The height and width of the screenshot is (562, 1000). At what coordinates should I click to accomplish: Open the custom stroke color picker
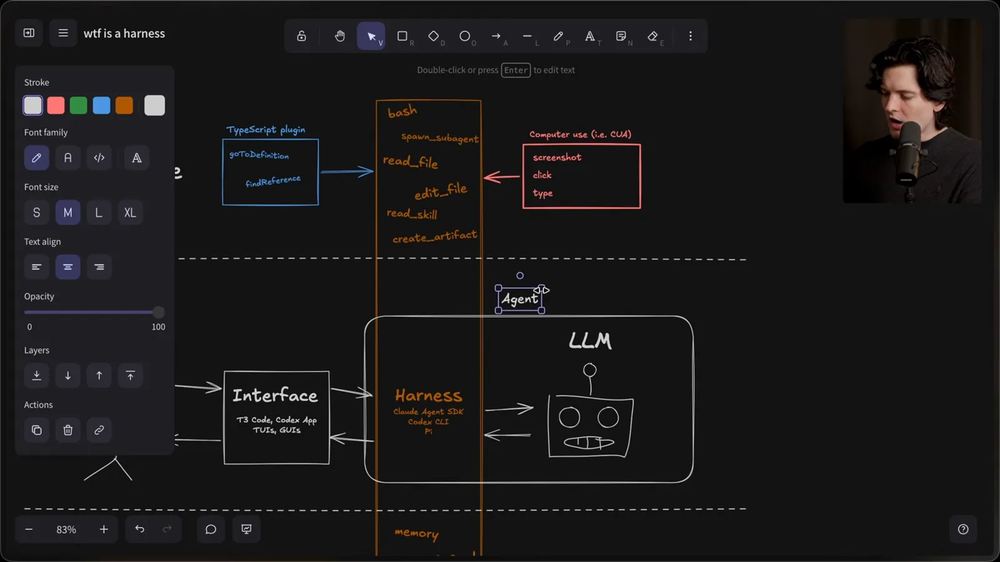click(x=154, y=106)
